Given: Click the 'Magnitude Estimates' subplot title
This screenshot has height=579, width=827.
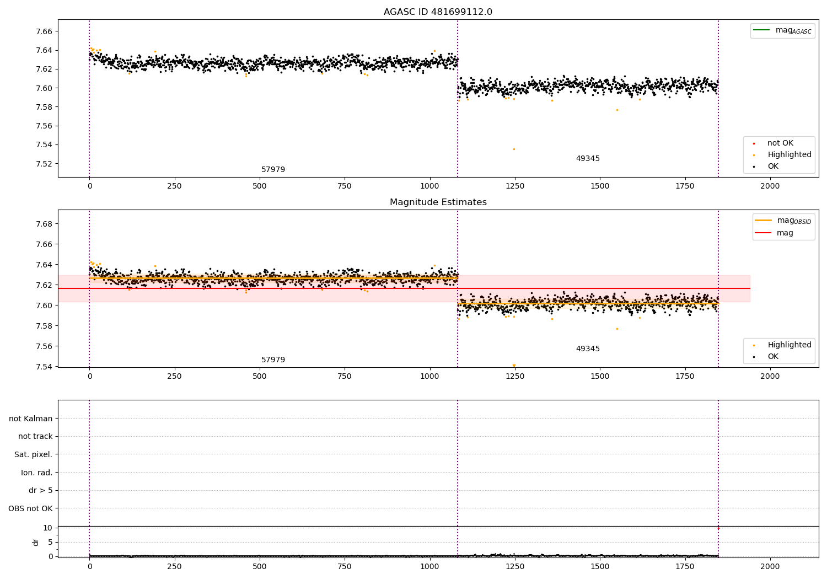Looking at the screenshot, I should click(438, 202).
